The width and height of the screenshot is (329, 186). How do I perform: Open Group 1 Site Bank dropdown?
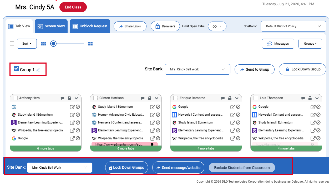pos(198,69)
